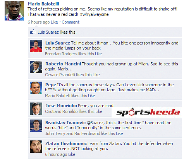
Task: Open Luis Suarez's comment profile picture
Action: click(x=36, y=46)
